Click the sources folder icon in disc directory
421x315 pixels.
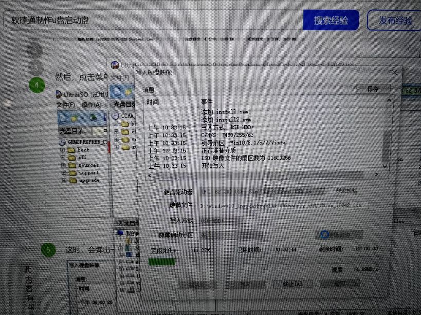coord(72,165)
